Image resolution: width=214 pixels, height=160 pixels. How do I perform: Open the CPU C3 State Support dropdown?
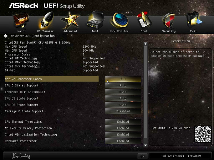click(x=123, y=98)
